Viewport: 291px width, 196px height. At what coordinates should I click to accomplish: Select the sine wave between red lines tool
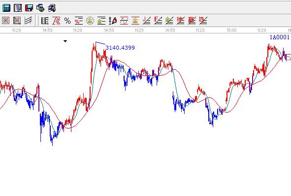[x=124, y=21]
